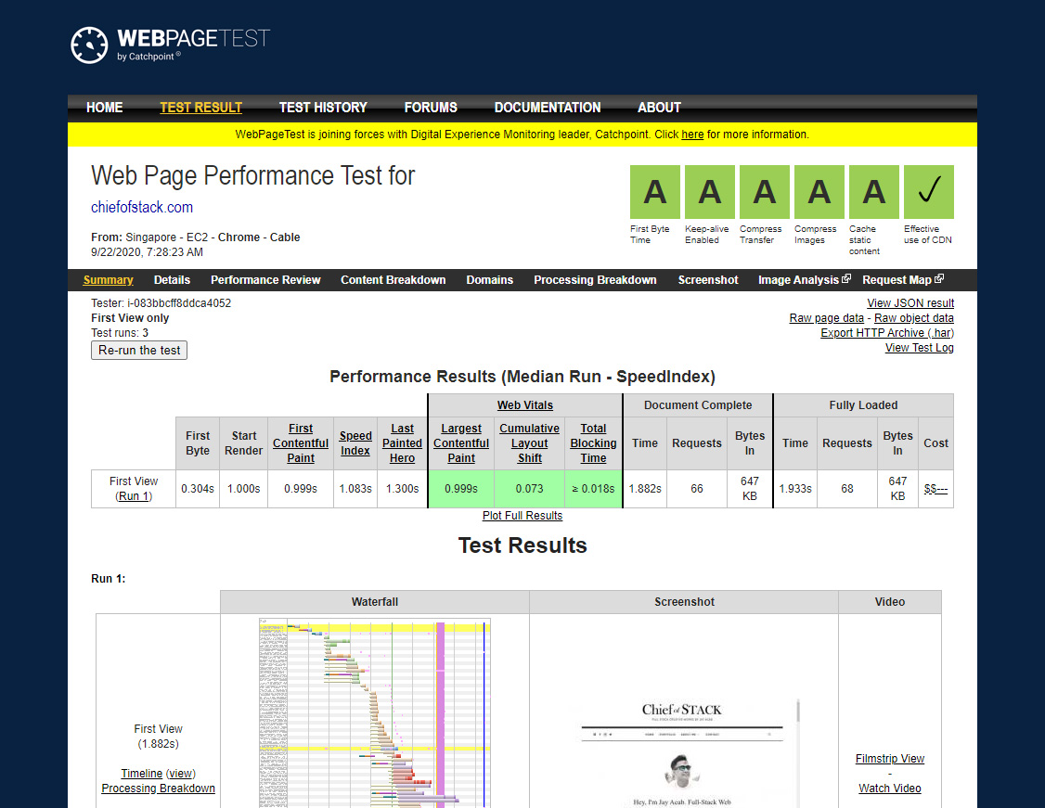1045x808 pixels.
Task: Click Export HTTP Archive (.har) link
Action: (x=887, y=333)
